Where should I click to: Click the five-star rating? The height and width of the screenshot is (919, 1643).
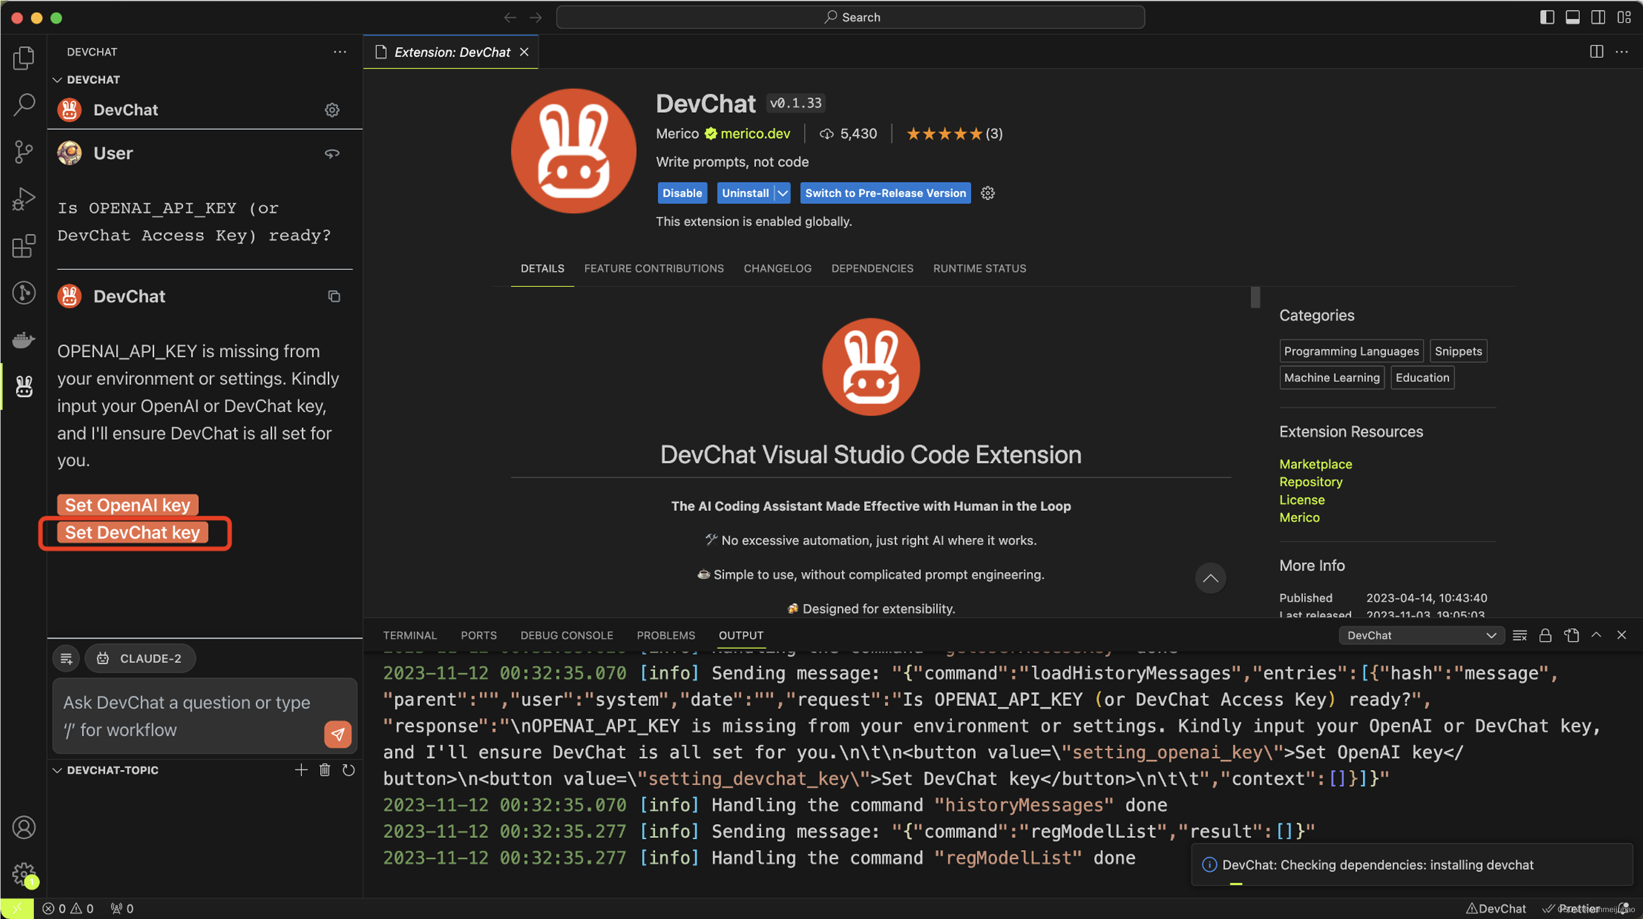(945, 134)
